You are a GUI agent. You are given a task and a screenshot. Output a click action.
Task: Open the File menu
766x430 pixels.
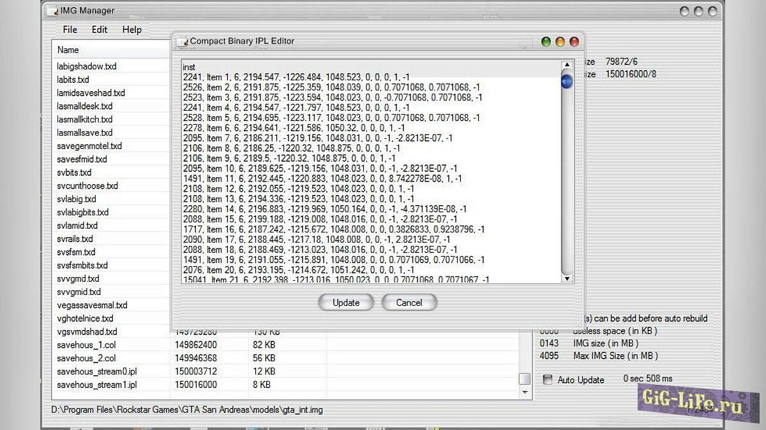69,29
